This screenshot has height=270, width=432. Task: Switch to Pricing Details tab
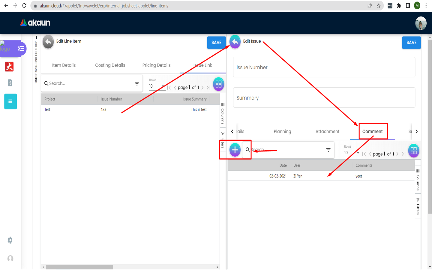(156, 65)
